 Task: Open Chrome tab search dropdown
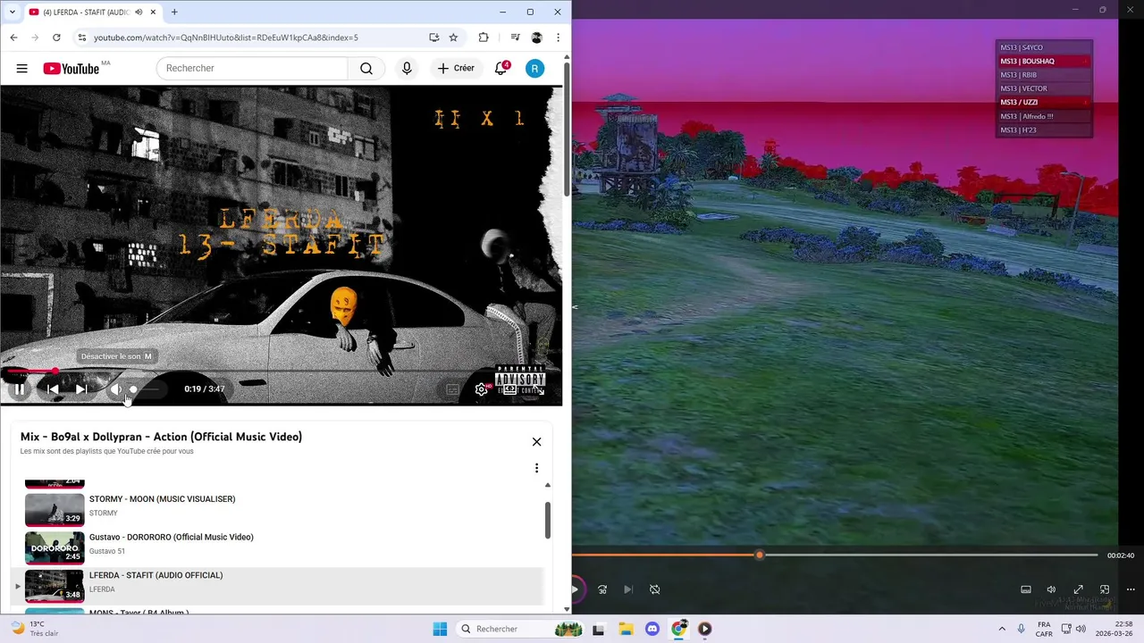tap(12, 13)
